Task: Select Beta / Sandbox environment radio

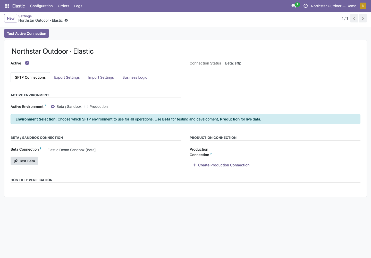Action: pos(53,107)
